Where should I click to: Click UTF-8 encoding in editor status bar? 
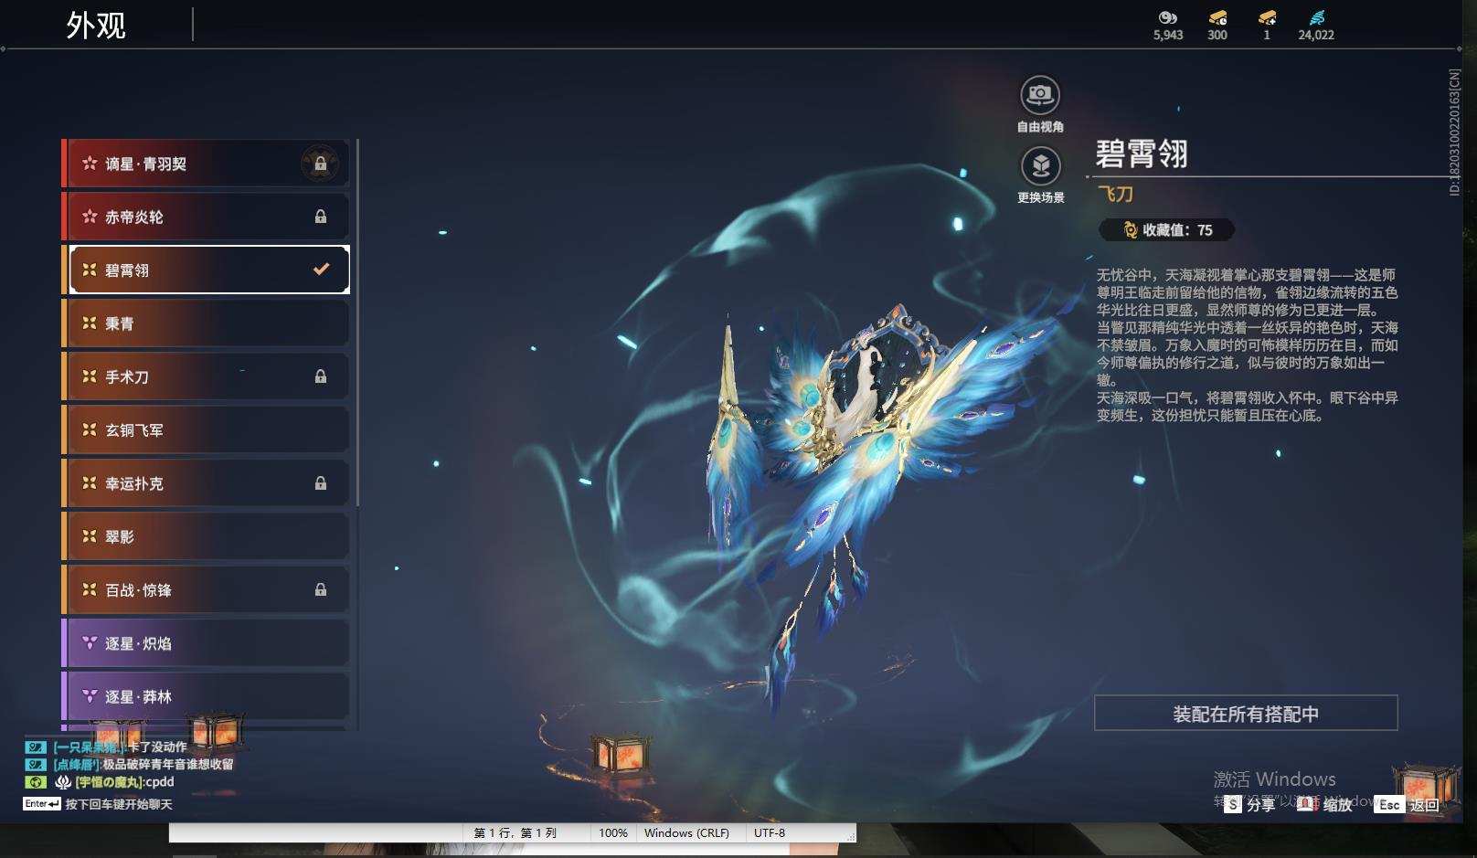coord(770,832)
